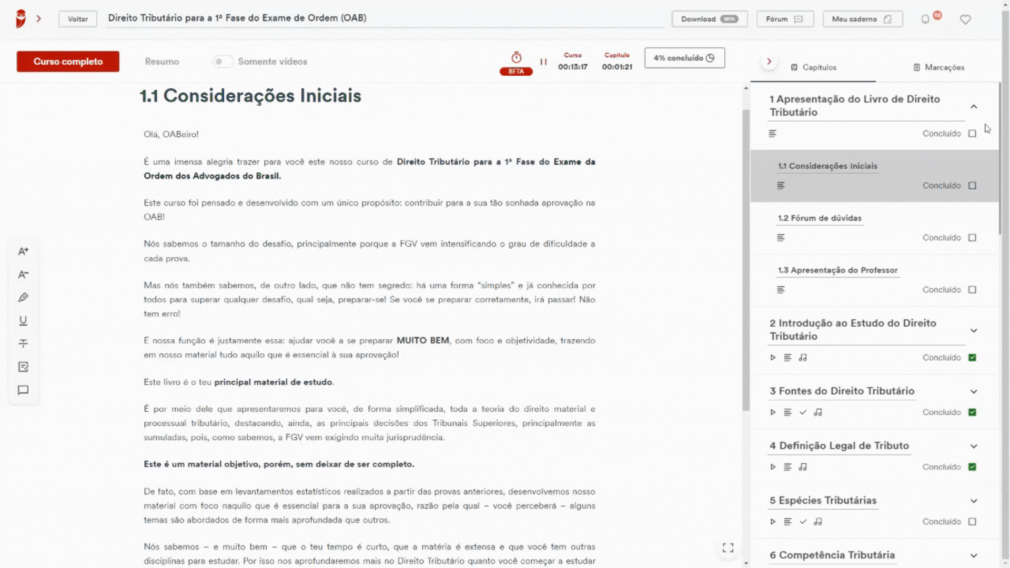1010x568 pixels.
Task: Click the study timer stopwatch icon
Action: click(x=517, y=57)
